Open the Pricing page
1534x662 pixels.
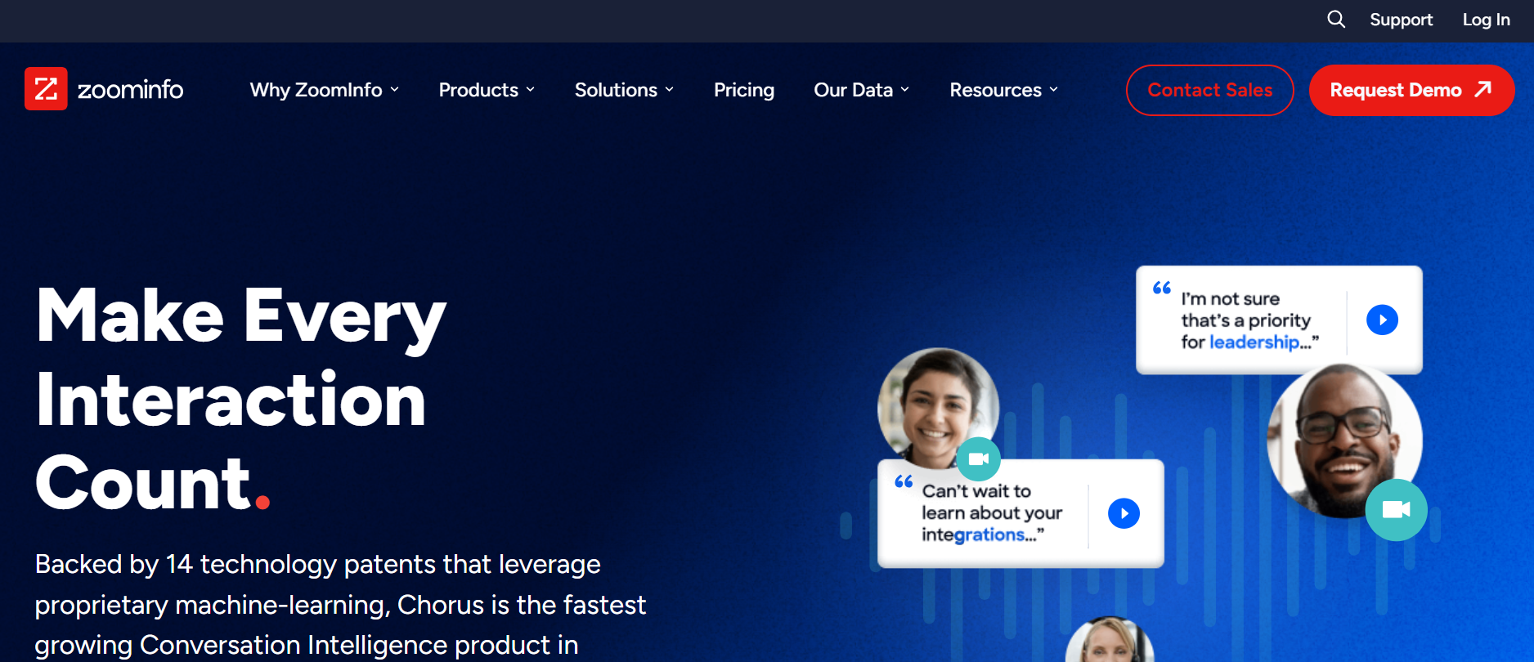tap(744, 90)
